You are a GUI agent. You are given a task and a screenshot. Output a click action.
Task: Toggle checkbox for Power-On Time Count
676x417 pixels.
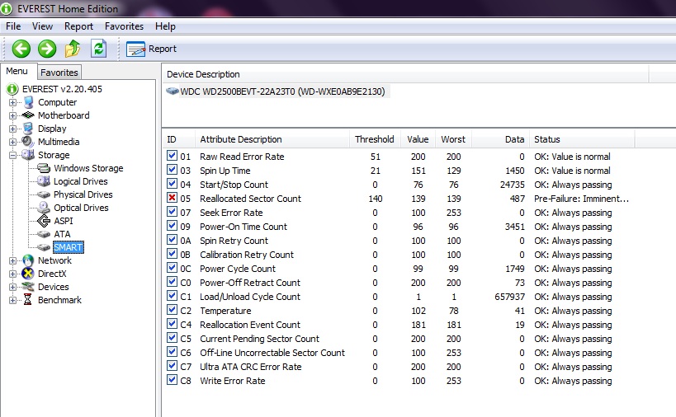pyautogui.click(x=172, y=226)
